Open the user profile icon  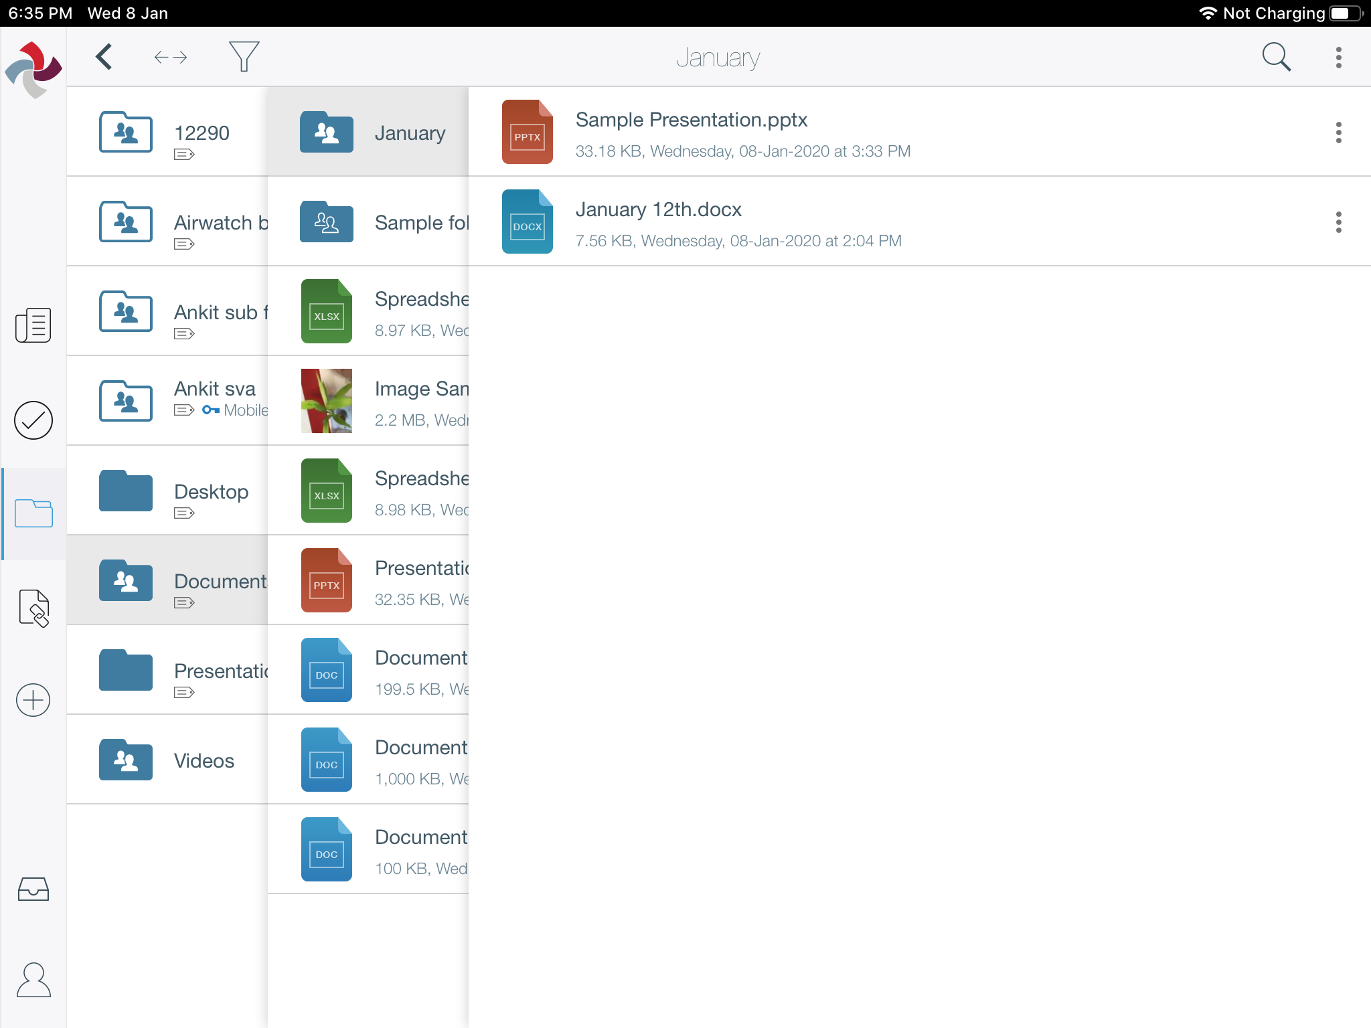(x=33, y=980)
